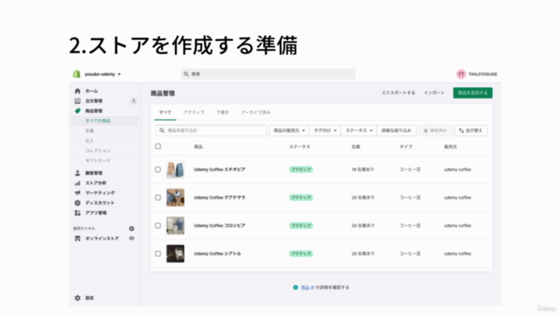Open the Gift cards (ギフトカード) submenu item
This screenshot has height=315, width=560.
(98, 161)
